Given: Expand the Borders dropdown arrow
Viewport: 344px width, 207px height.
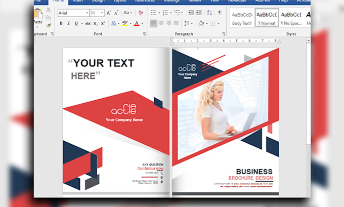Looking at the screenshot, I should pos(219,23).
